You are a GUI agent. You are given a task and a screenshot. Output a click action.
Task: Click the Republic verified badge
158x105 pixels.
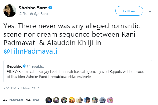coord(24,66)
